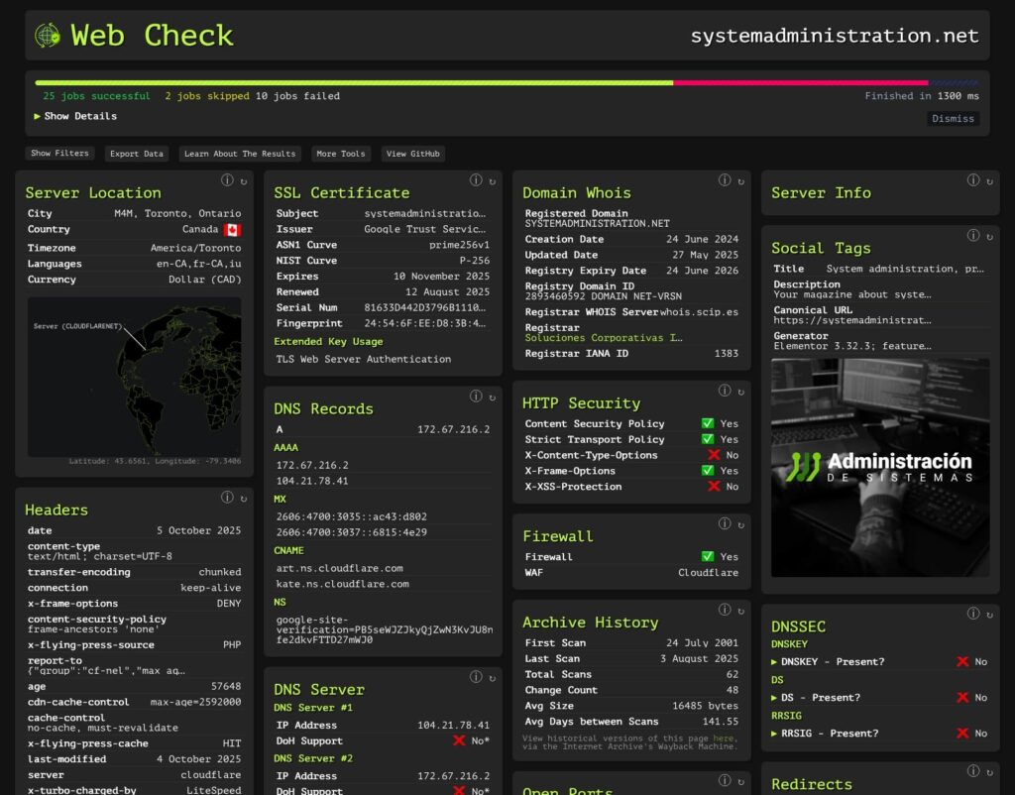Open the More Tools menu
The height and width of the screenshot is (795, 1015).
(340, 154)
